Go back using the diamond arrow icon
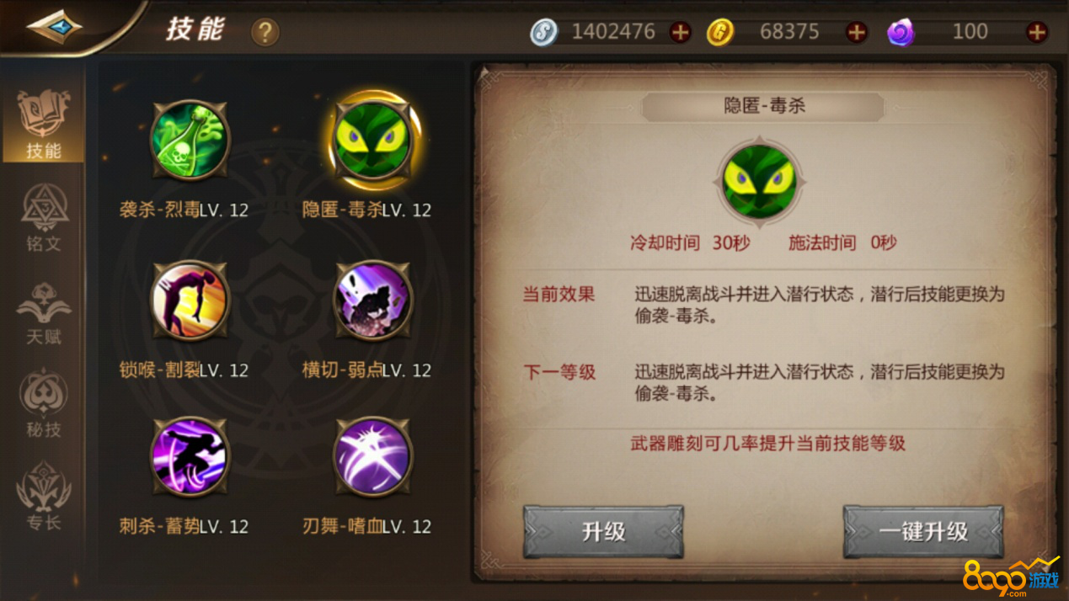The image size is (1069, 601). pyautogui.click(x=54, y=27)
